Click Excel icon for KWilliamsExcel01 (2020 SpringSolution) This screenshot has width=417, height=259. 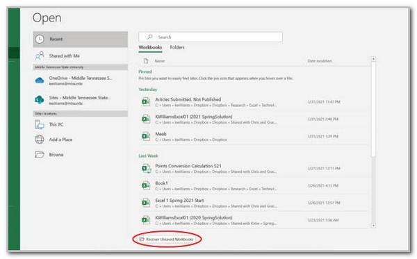[146, 220]
